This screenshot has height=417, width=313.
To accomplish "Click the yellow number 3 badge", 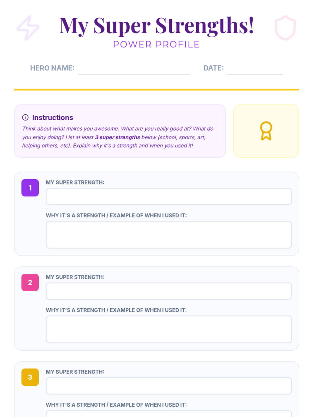I will click(x=30, y=377).
